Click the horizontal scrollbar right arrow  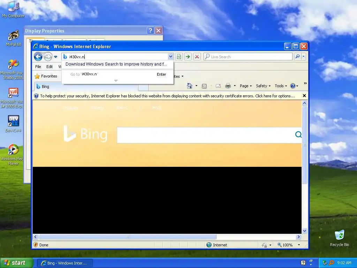[298, 237]
